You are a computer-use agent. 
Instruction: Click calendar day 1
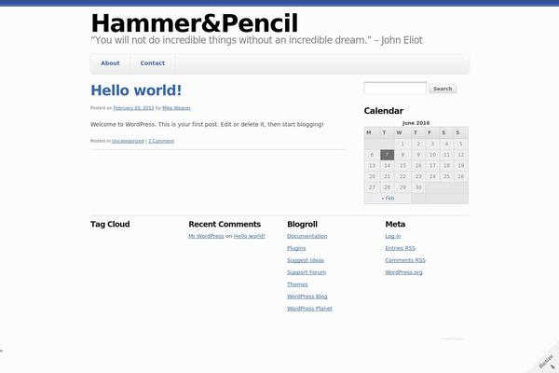pos(402,144)
